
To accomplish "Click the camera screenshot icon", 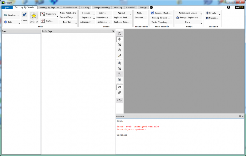I will (x=120, y=80).
